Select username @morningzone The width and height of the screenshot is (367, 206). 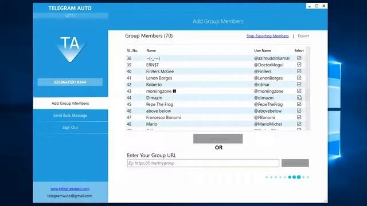tap(269, 91)
